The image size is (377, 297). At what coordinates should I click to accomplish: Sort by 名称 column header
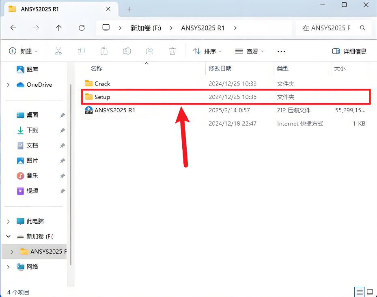[97, 68]
